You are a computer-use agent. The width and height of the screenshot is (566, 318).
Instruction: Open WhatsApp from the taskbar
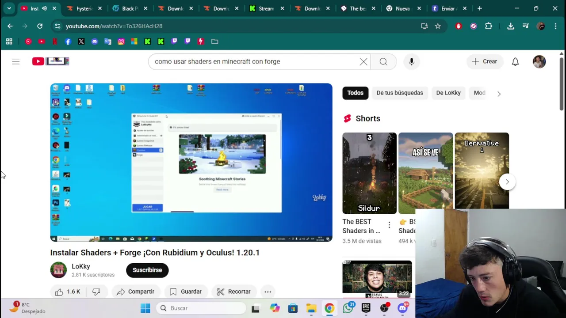click(348, 308)
